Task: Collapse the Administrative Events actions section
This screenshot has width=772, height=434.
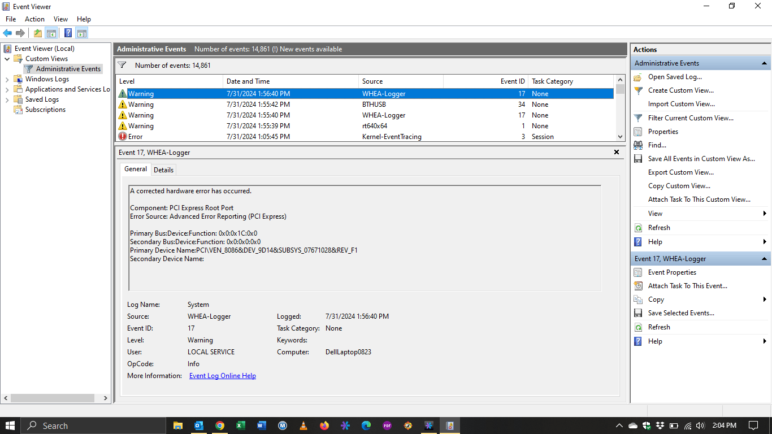Action: [764, 63]
